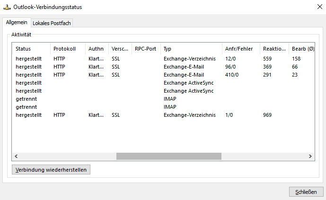The image size is (326, 200).
Task: Select the row with Anfr/Fehler 12/0
Action: point(163,59)
